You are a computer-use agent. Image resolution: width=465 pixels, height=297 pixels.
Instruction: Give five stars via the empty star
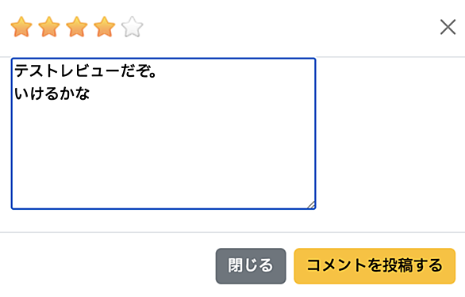[133, 27]
